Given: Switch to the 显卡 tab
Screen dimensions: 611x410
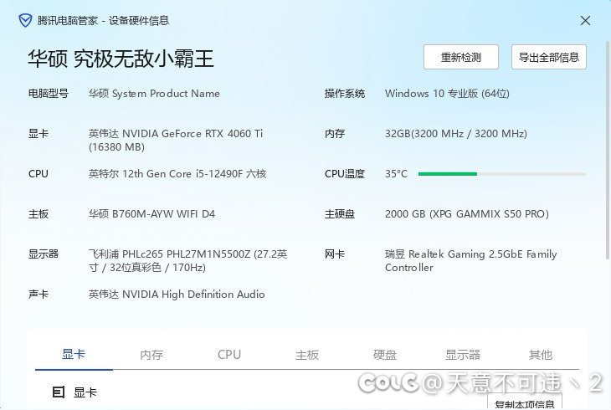Looking at the screenshot, I should tap(74, 354).
